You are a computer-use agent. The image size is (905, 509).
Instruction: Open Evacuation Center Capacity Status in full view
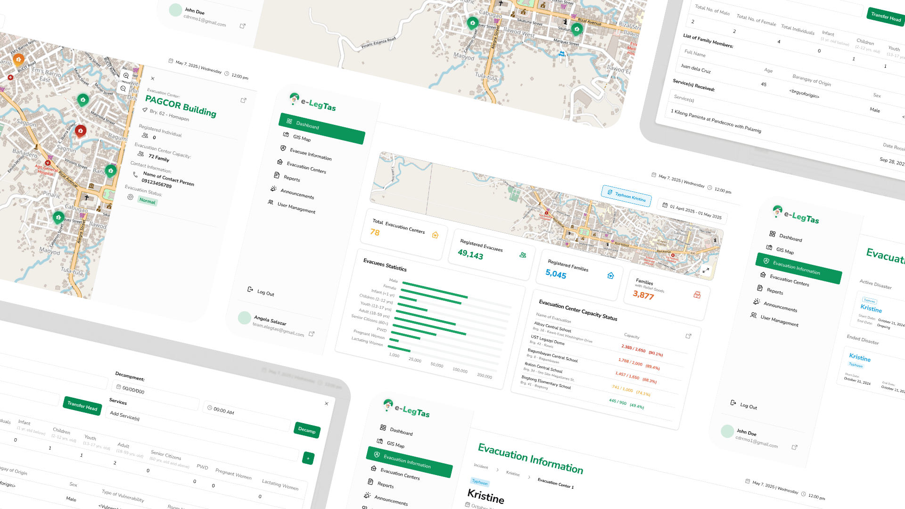pos(689,336)
